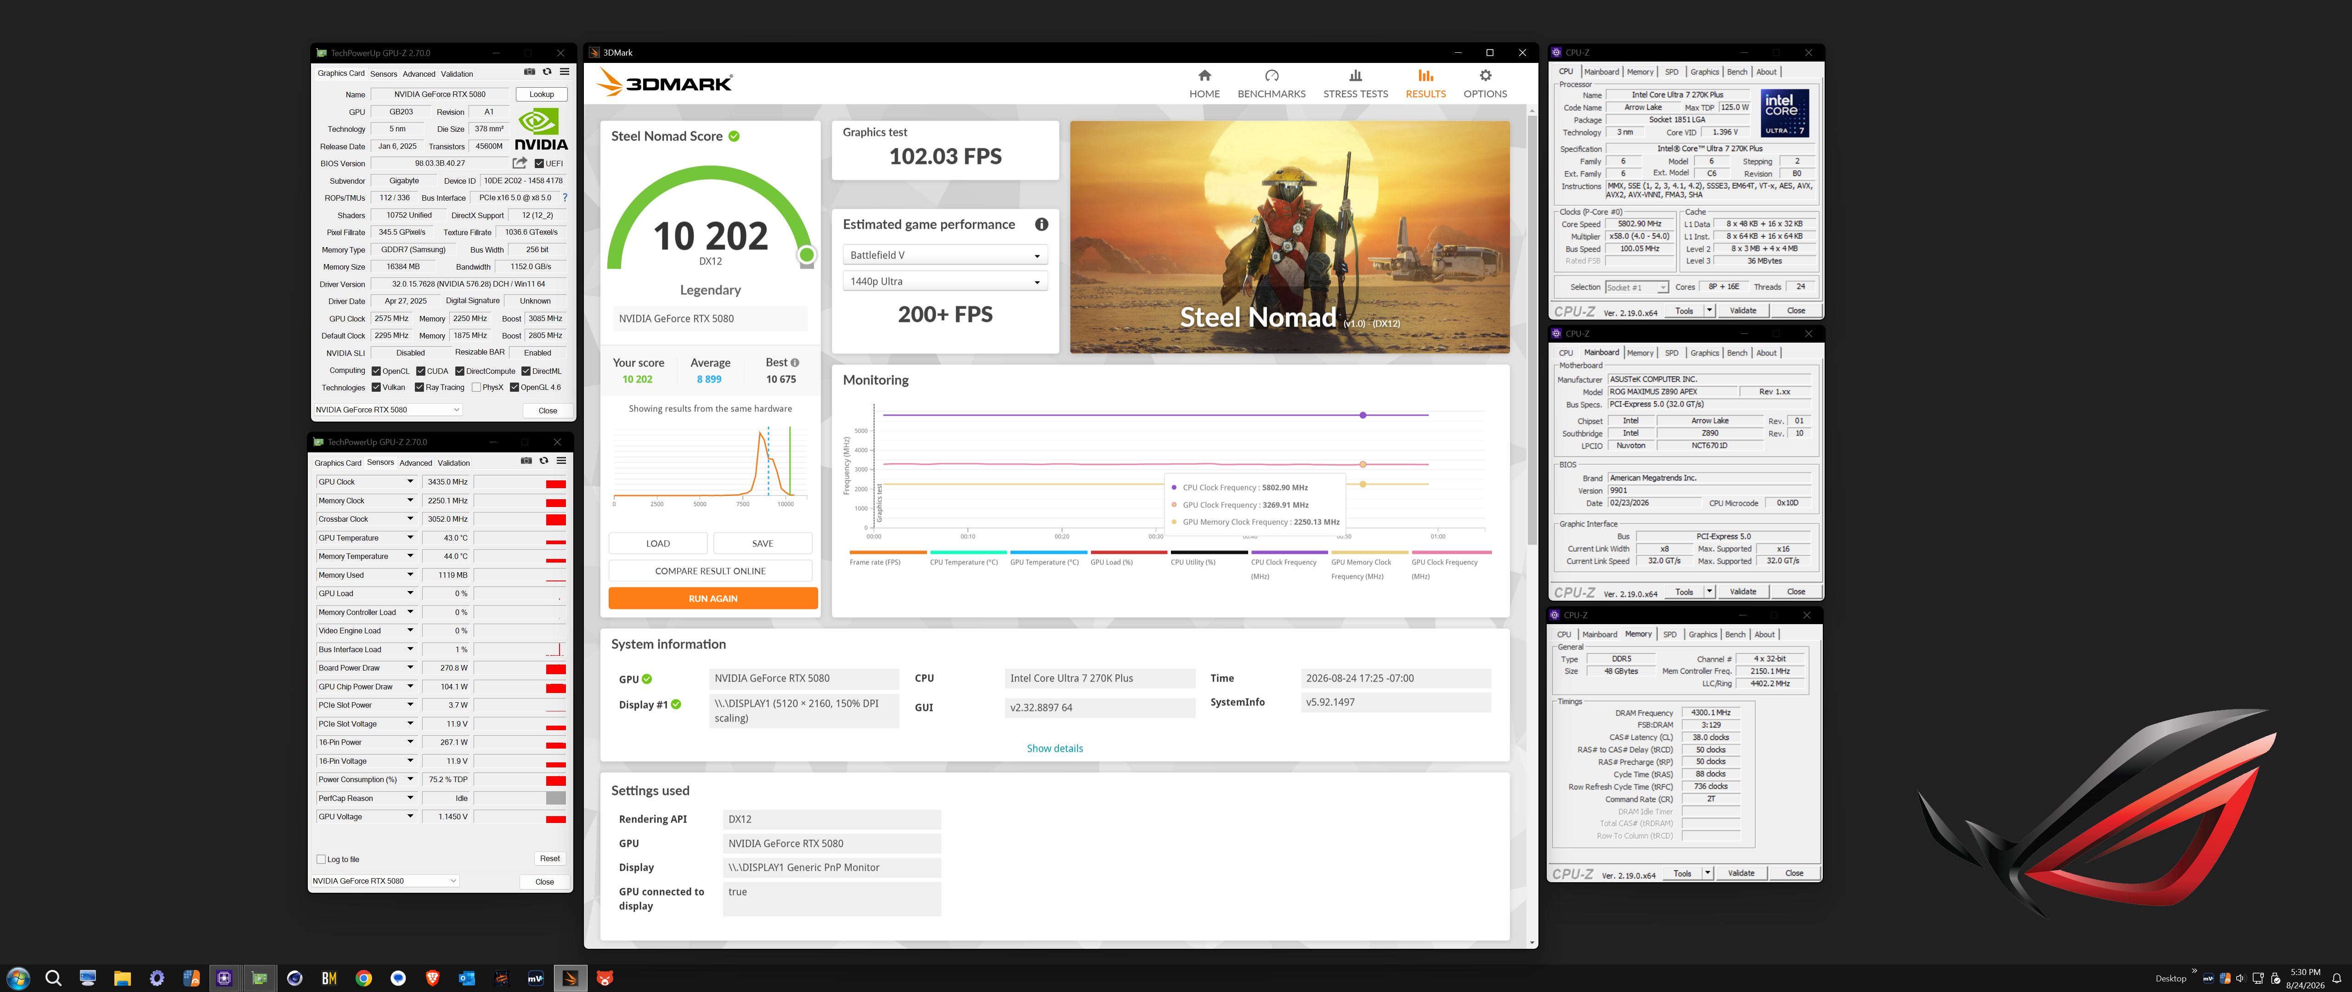Click the Show details link

pos(1055,748)
